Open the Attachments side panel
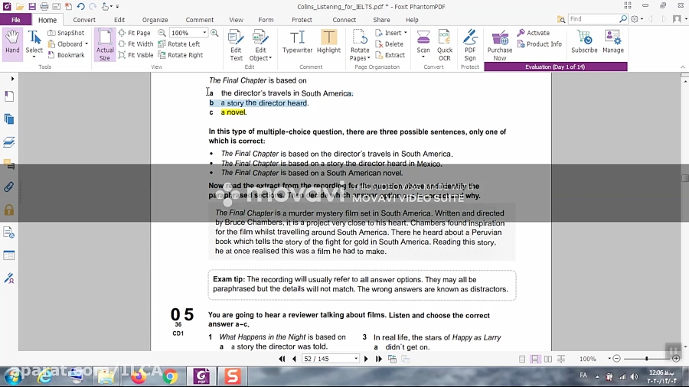This screenshot has height=387, width=689. (x=8, y=187)
